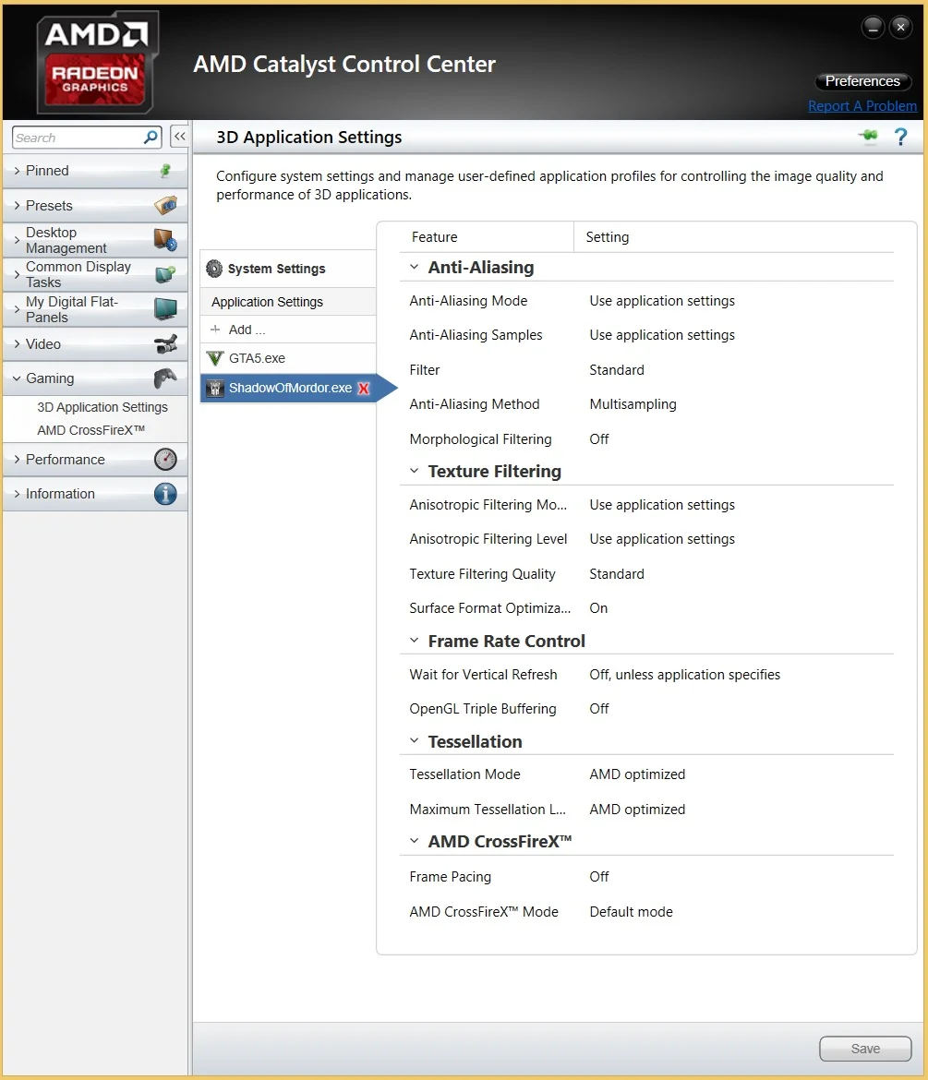Collapse the sidebar with the double-chevron button
928x1080 pixels.
(179, 137)
